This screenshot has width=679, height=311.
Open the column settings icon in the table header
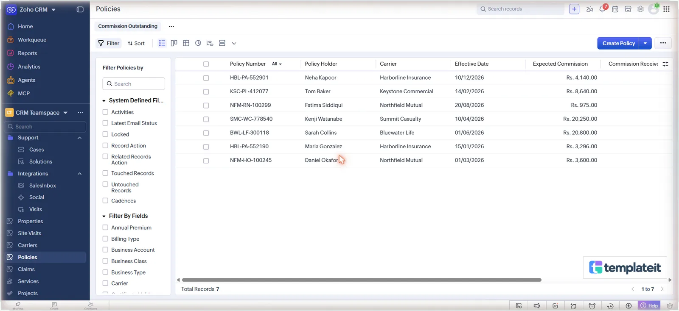click(x=665, y=64)
